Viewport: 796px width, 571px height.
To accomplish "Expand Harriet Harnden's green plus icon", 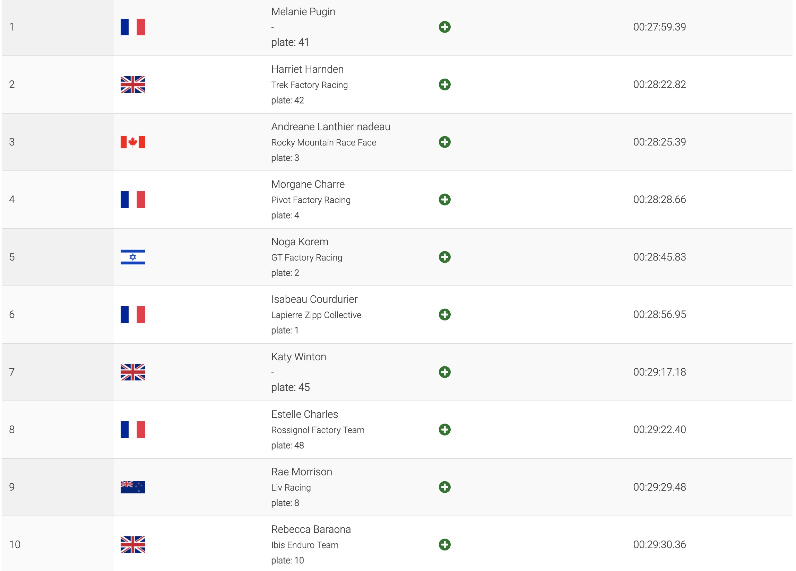I will click(x=444, y=85).
